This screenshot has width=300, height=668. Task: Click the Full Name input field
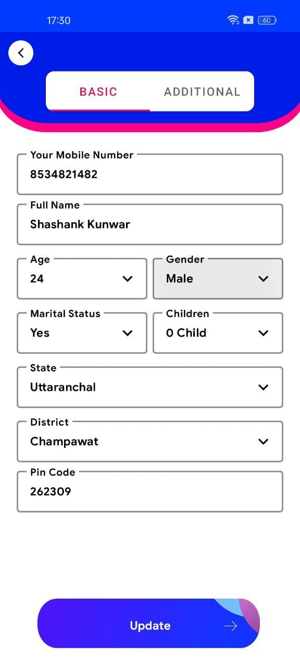coord(150,224)
